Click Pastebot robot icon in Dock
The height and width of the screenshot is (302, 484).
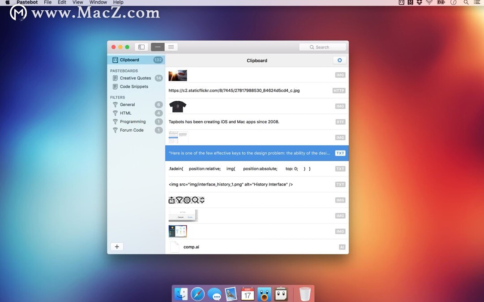point(281,293)
